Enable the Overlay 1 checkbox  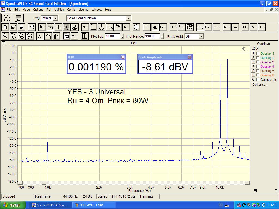pos(258,54)
